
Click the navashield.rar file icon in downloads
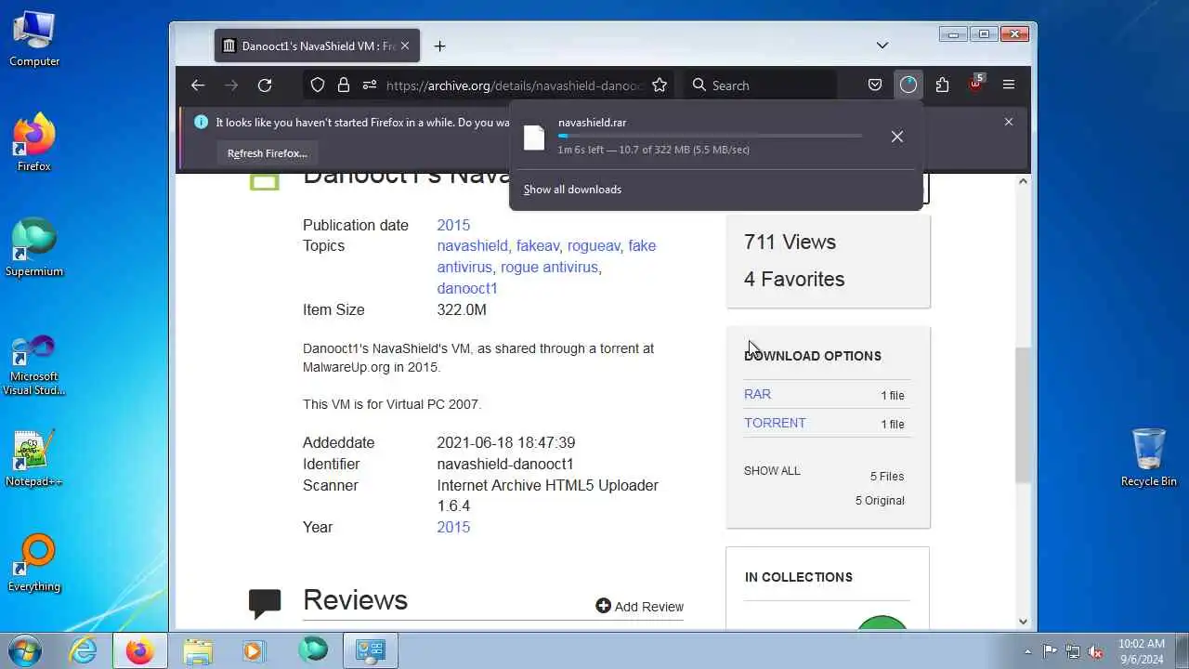point(534,137)
